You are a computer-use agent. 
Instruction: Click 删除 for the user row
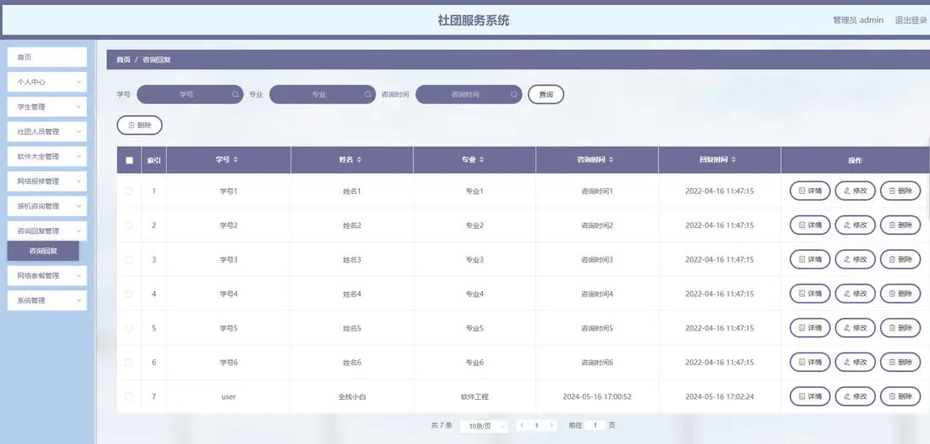900,396
